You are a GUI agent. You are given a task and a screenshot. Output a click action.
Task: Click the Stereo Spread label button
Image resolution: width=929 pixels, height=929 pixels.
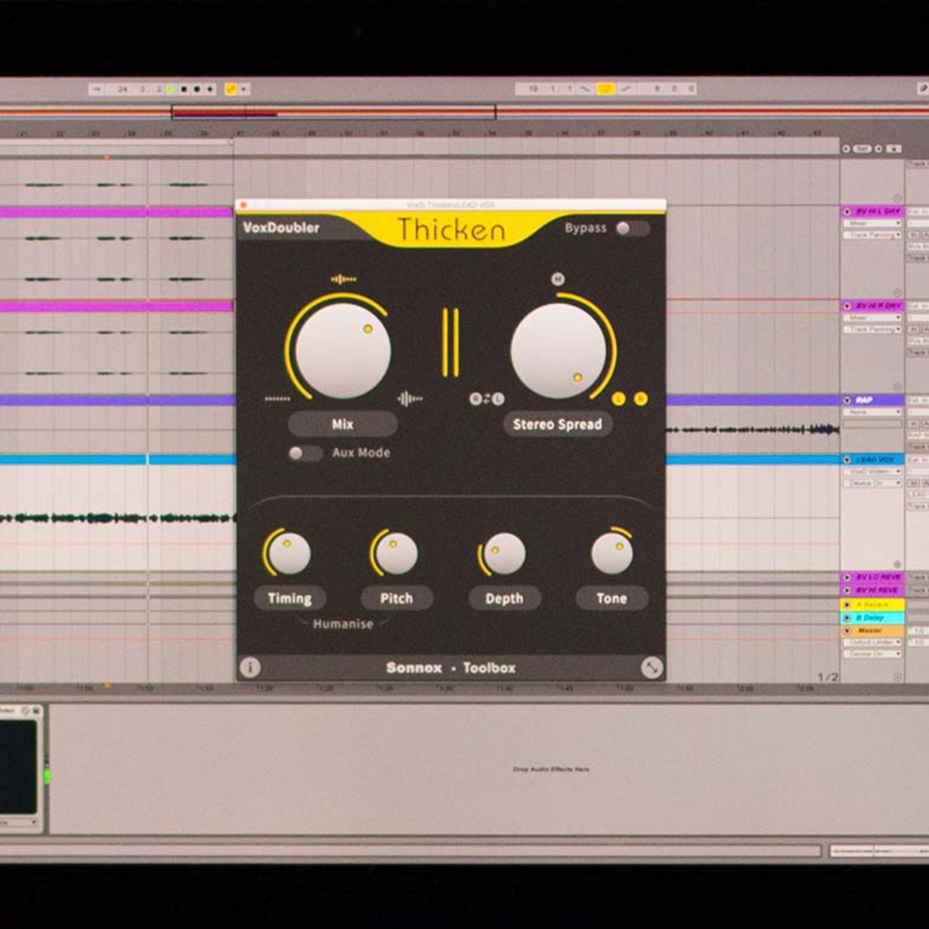point(558,424)
